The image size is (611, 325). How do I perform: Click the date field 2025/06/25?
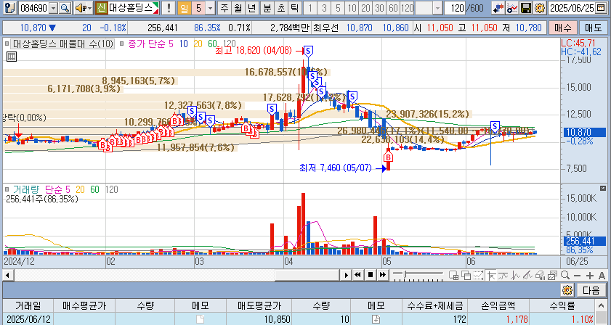coord(572,7)
